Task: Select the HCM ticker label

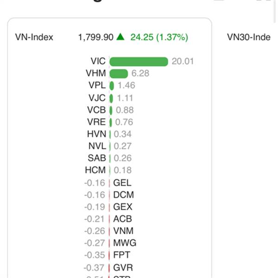Action: click(95, 170)
